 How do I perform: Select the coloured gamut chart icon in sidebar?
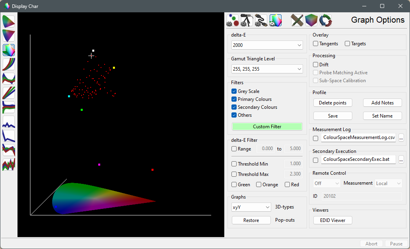(8, 50)
